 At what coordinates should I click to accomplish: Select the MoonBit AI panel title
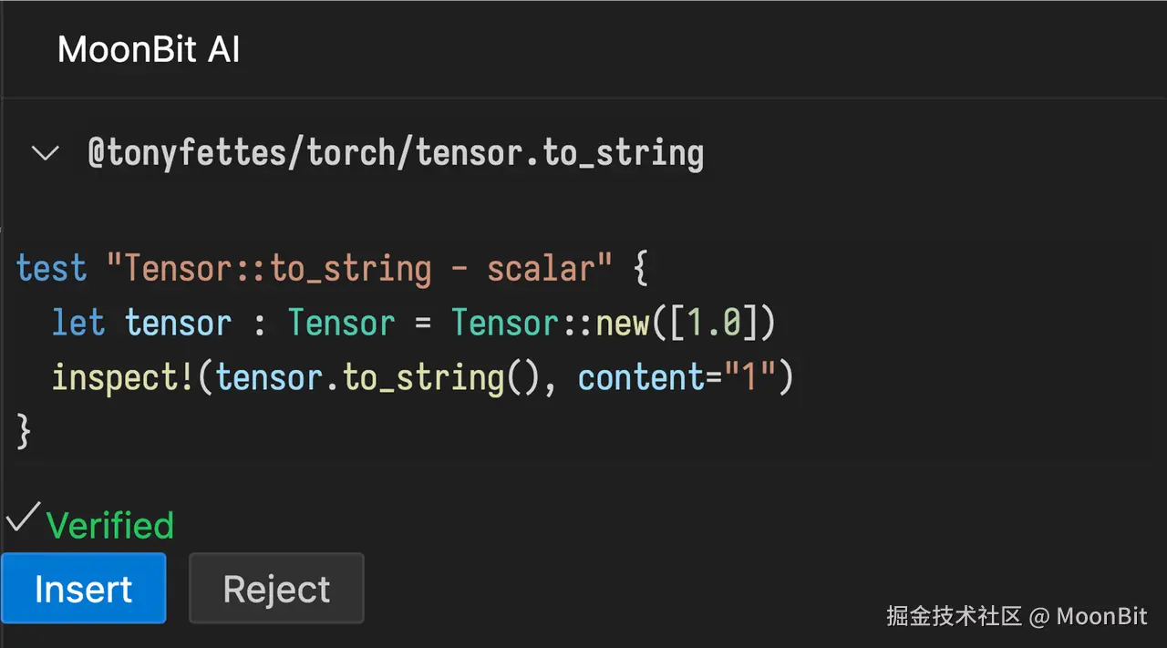[x=149, y=50]
